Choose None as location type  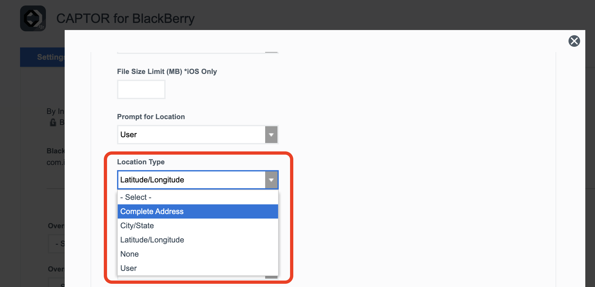click(198, 254)
